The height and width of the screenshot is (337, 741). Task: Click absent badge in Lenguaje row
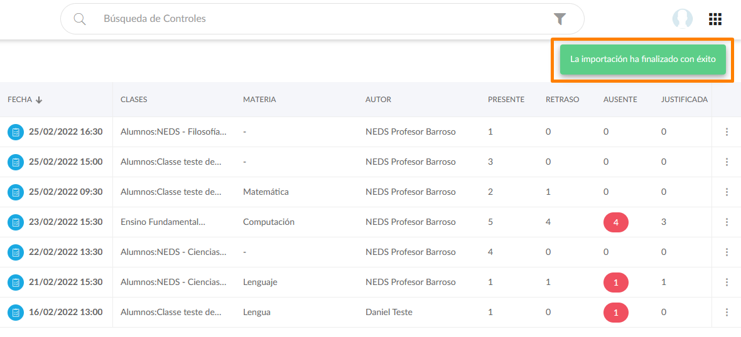pos(615,283)
